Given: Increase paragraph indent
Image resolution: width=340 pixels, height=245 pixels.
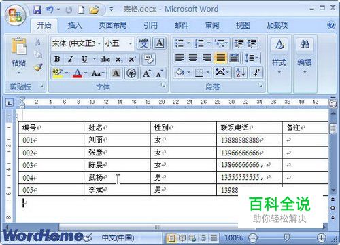Looking at the screenshot, I should click(x=252, y=43).
